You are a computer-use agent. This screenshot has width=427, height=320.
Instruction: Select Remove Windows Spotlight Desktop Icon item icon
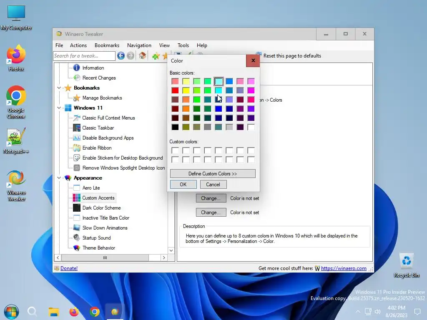(x=77, y=168)
